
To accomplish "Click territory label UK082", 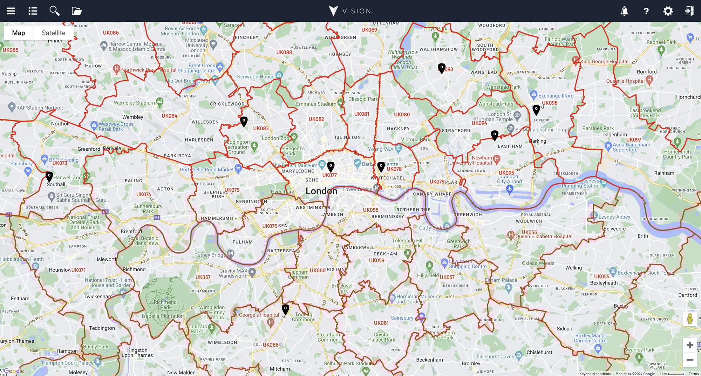I will (316, 119).
